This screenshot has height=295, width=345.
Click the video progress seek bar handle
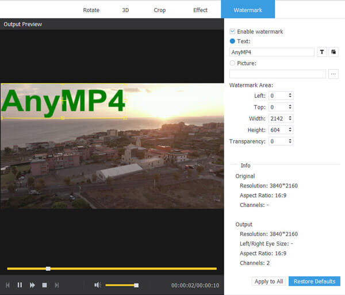click(x=48, y=269)
